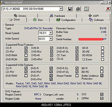Click the vendor changes left value 4
The width and height of the screenshot is (112, 107).
pyautogui.click(x=77, y=99)
